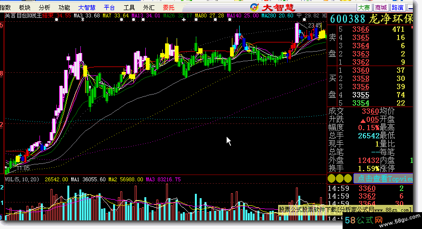The image size is (422, 229).
Task: Click the volume MA3 83216.75 label
Action: click(x=163, y=179)
